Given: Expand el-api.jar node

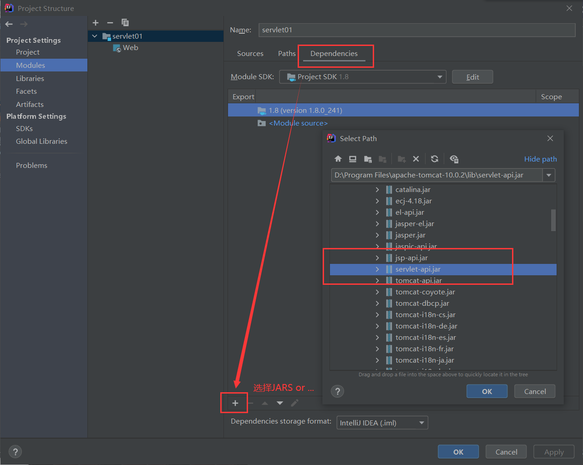Looking at the screenshot, I should point(377,212).
